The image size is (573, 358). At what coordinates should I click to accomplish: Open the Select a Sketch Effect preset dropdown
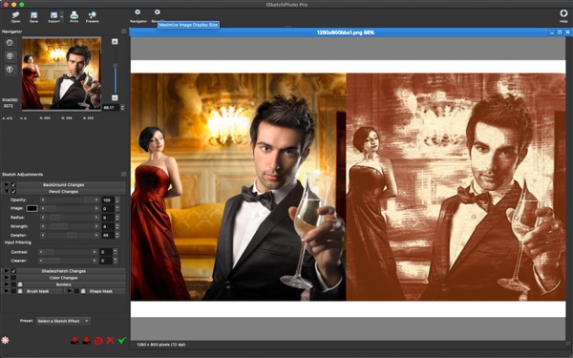pos(63,321)
